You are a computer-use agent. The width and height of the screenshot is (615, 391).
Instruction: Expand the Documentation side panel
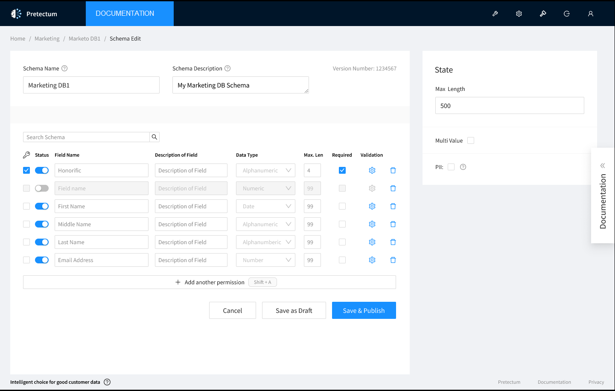click(x=603, y=166)
